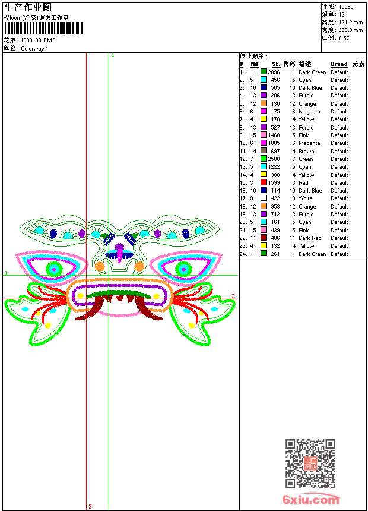Image resolution: width=368 pixels, height=511 pixels.
Task: Click the barcode under the studio name
Action: click(x=44, y=28)
